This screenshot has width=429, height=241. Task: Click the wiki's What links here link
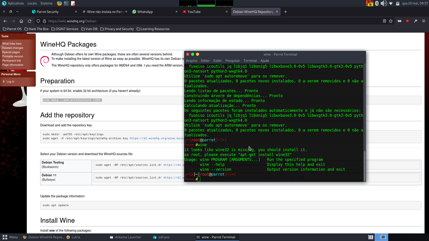(x=12, y=44)
